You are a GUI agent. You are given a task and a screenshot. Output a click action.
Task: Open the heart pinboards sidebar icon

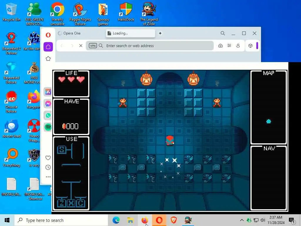(48, 158)
